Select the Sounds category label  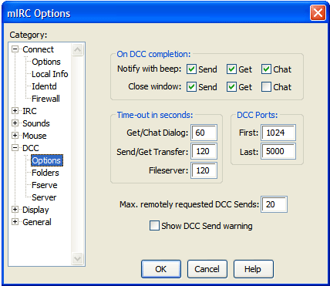click(36, 123)
